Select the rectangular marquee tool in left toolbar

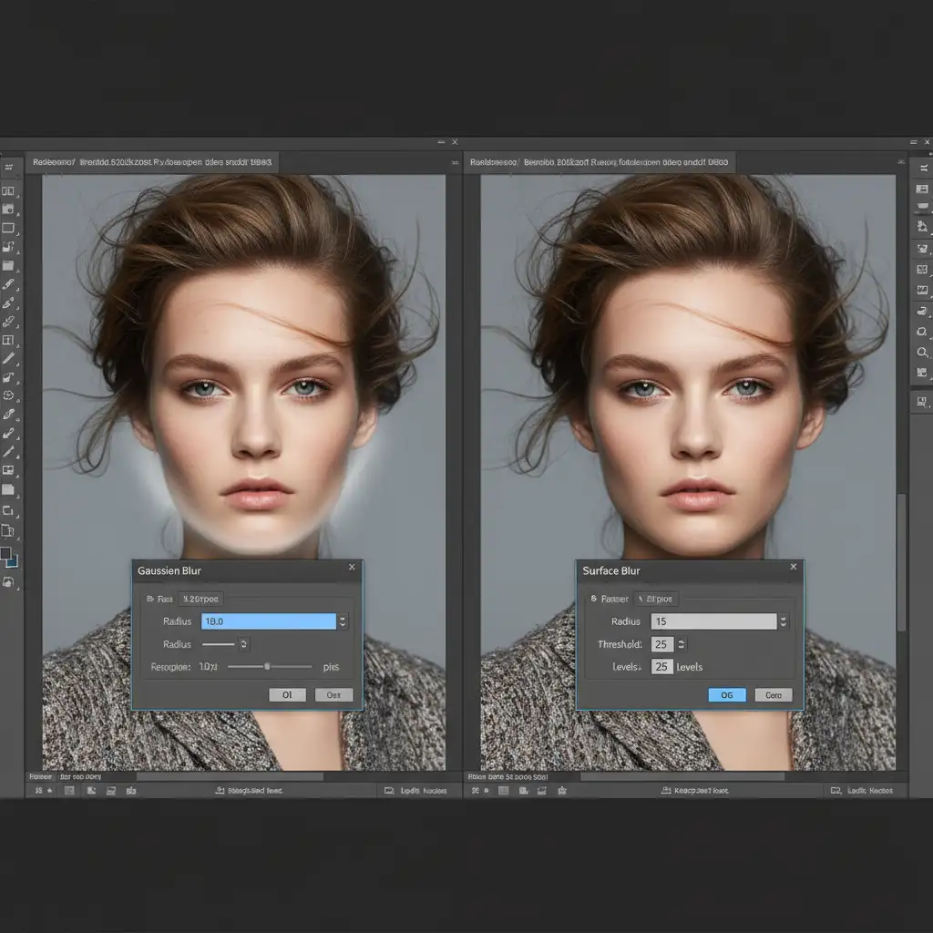tap(9, 228)
